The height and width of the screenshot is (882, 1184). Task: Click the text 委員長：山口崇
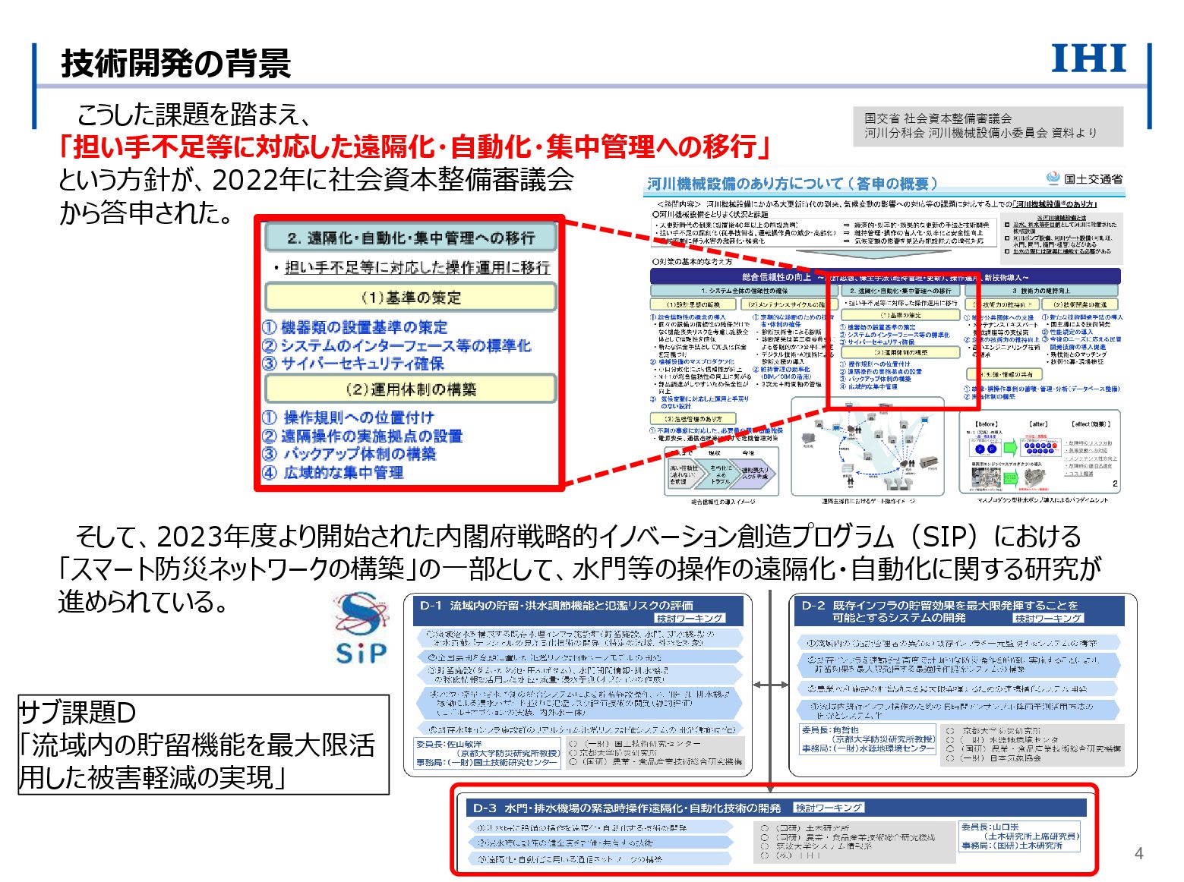990,827
